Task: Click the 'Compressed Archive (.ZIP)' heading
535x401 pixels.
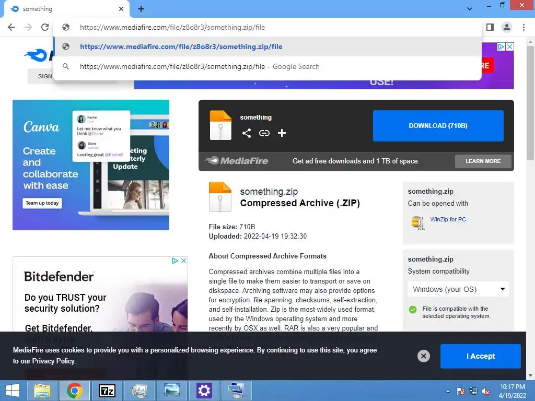Action: point(300,203)
